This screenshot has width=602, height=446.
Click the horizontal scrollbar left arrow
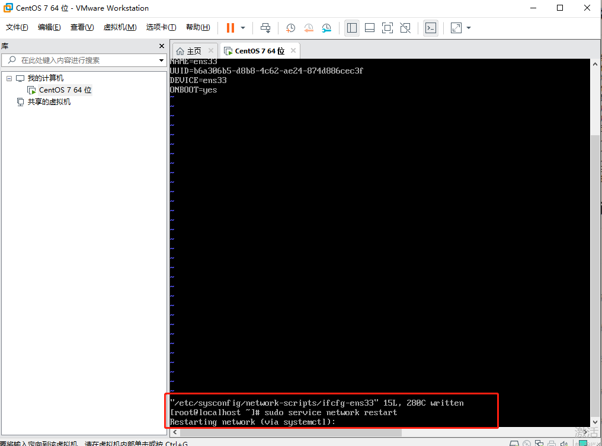pyautogui.click(x=175, y=432)
